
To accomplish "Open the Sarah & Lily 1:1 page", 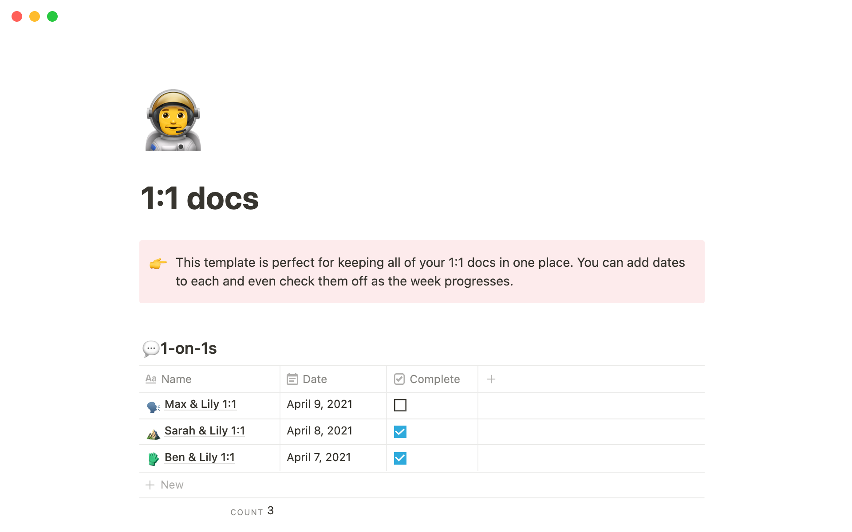I will 205,431.
